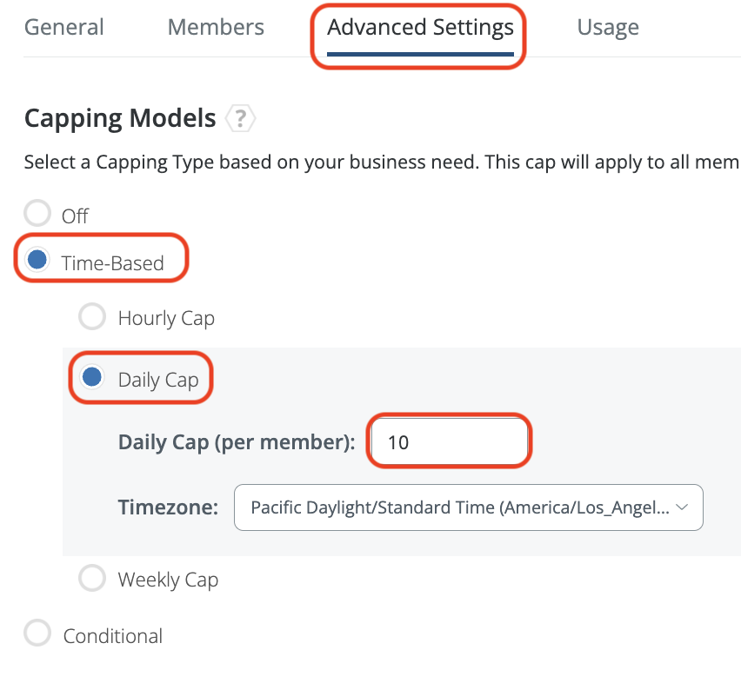
Task: Go to the Usage tab
Action: tap(608, 28)
